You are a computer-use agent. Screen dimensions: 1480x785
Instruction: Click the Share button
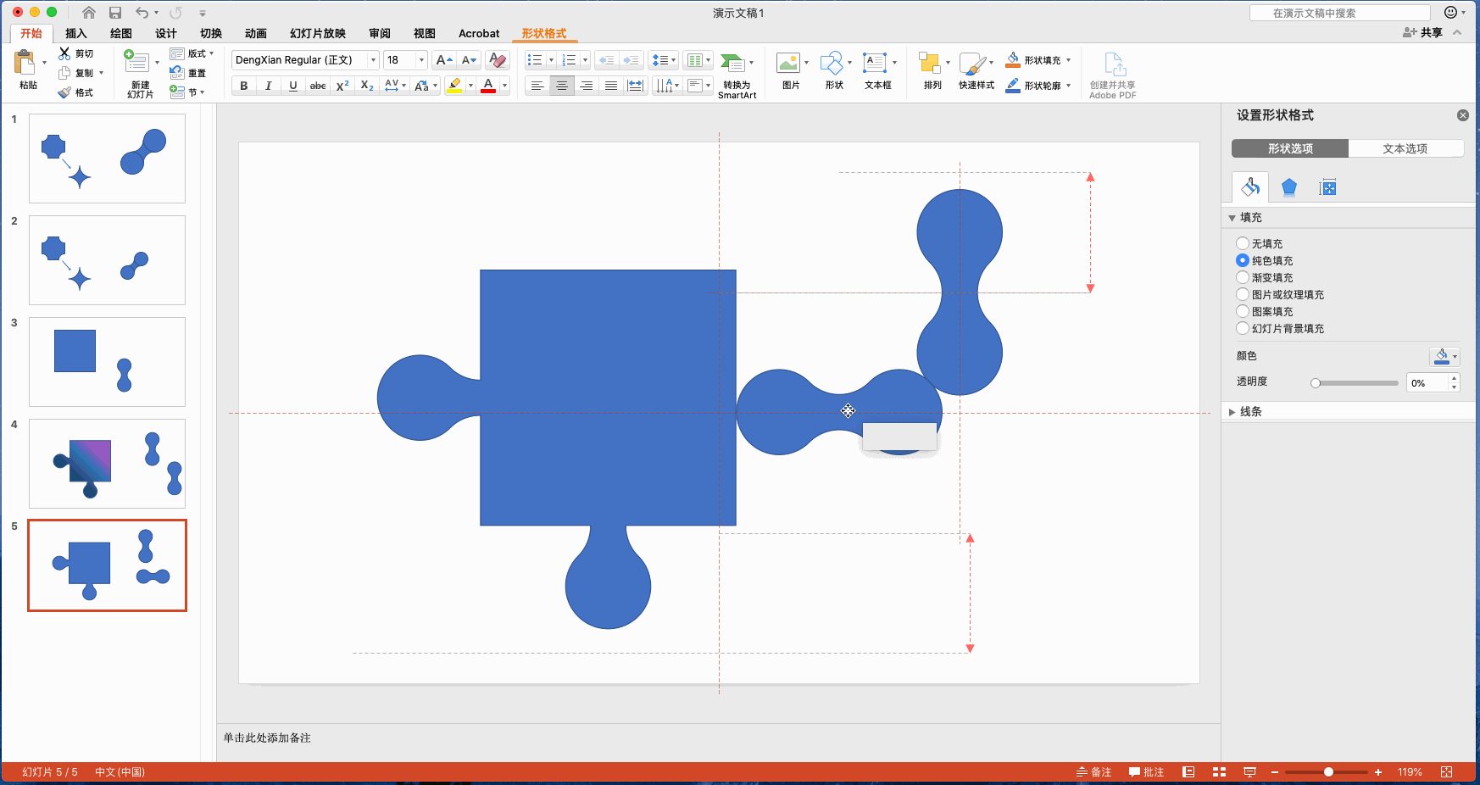[1422, 32]
